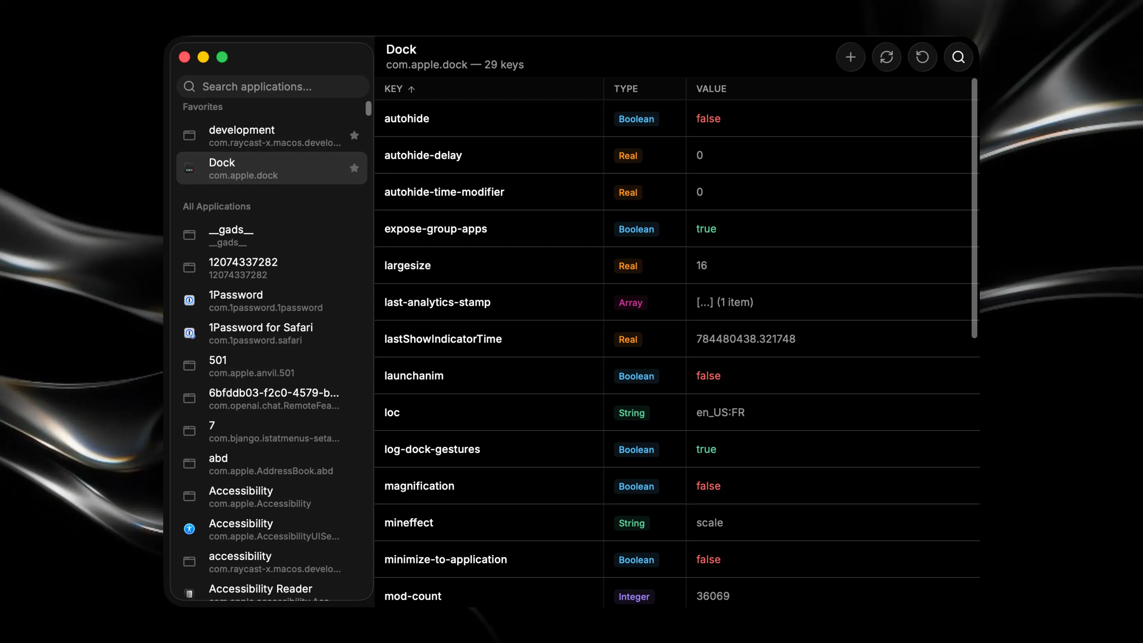The image size is (1143, 643).
Task: Click the 1Password for Safari icon
Action: [x=189, y=333]
